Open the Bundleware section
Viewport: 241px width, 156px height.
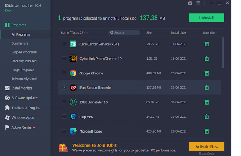(20, 43)
